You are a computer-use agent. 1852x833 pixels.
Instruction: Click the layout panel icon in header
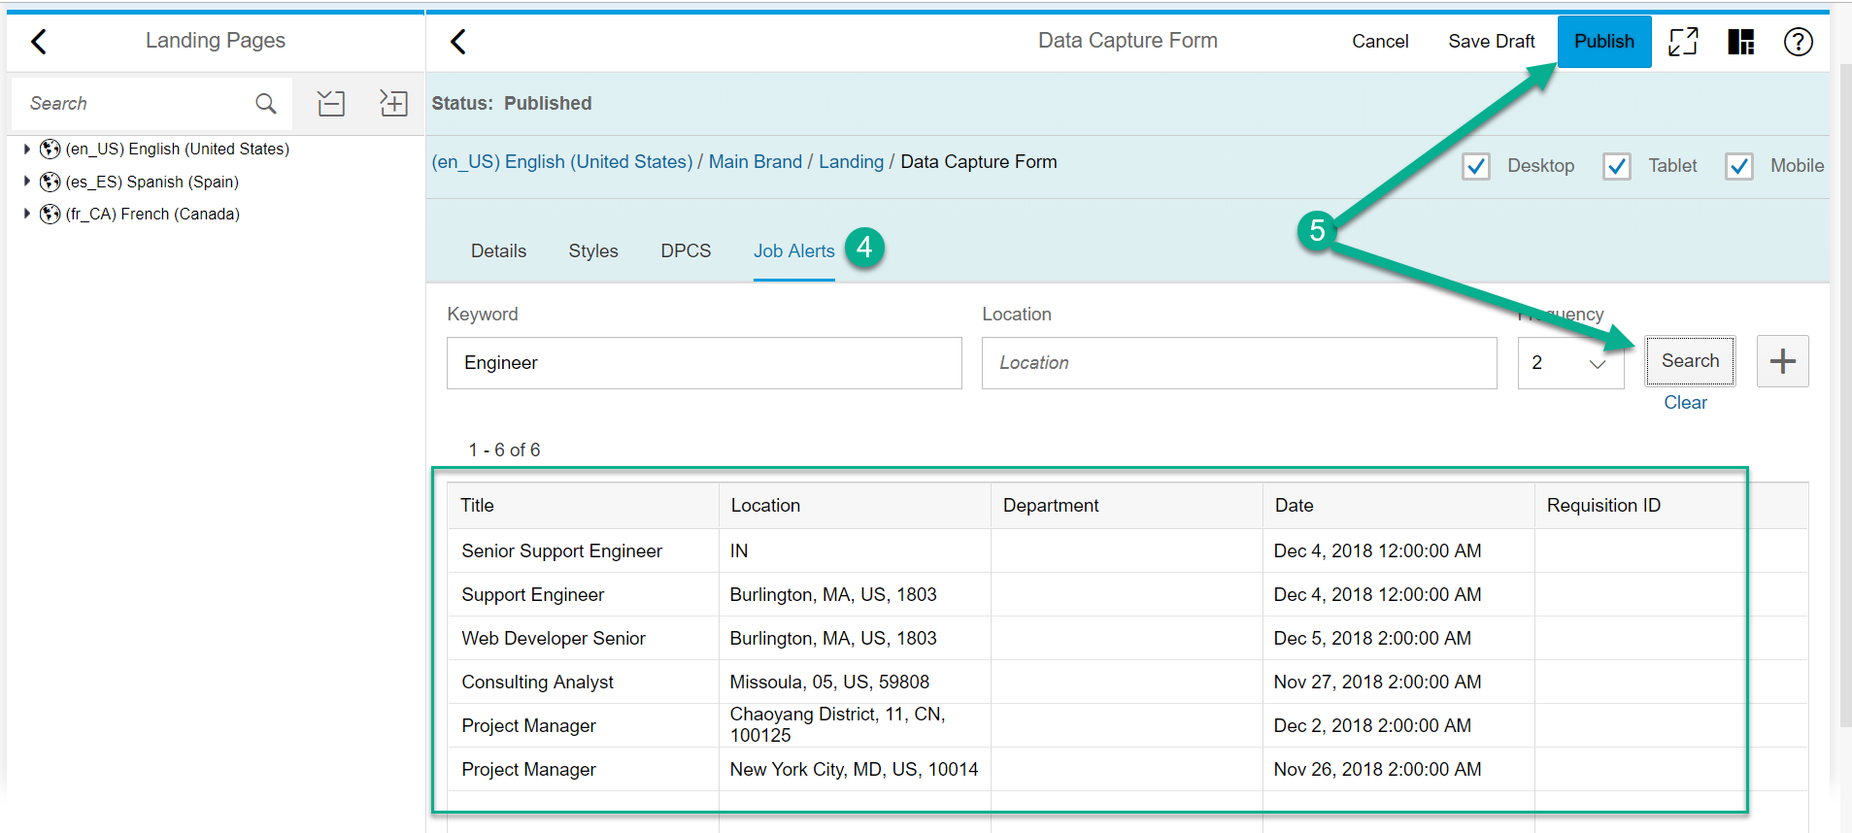[x=1740, y=42]
